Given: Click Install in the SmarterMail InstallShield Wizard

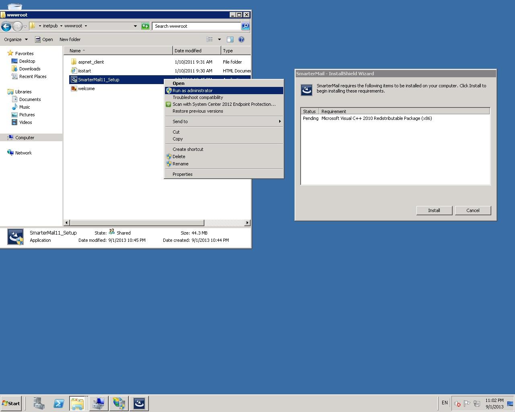Looking at the screenshot, I should click(434, 210).
